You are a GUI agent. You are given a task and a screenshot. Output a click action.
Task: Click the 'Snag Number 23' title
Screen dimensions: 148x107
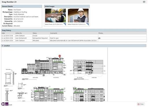pos(9,2)
